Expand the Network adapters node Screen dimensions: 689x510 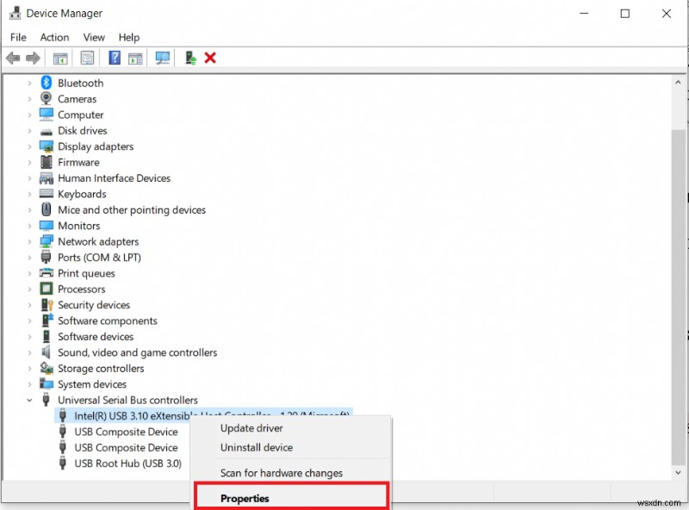coord(29,241)
